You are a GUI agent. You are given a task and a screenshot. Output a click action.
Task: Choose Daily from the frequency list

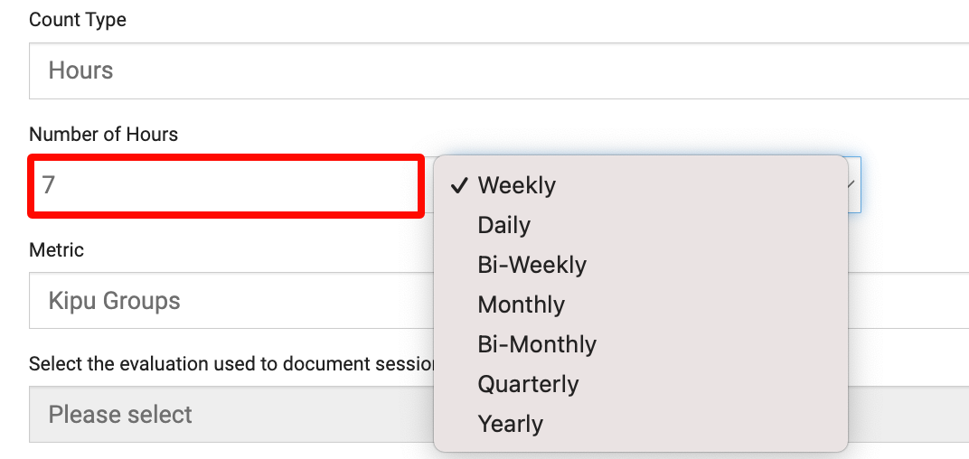coord(503,225)
